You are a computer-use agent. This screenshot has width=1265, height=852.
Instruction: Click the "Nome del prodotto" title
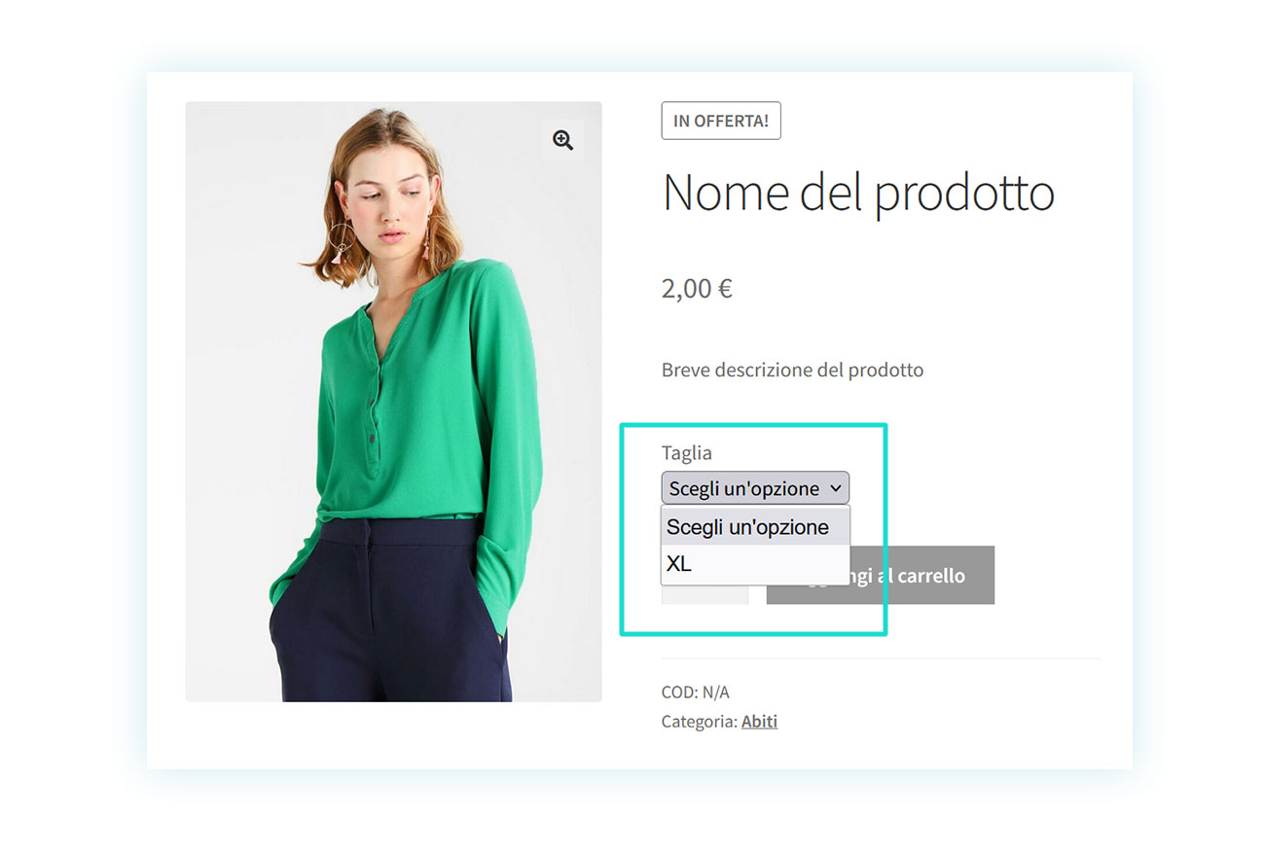coord(858,192)
